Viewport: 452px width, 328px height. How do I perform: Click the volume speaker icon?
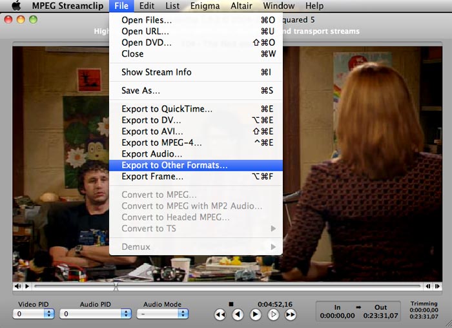(x=18, y=286)
